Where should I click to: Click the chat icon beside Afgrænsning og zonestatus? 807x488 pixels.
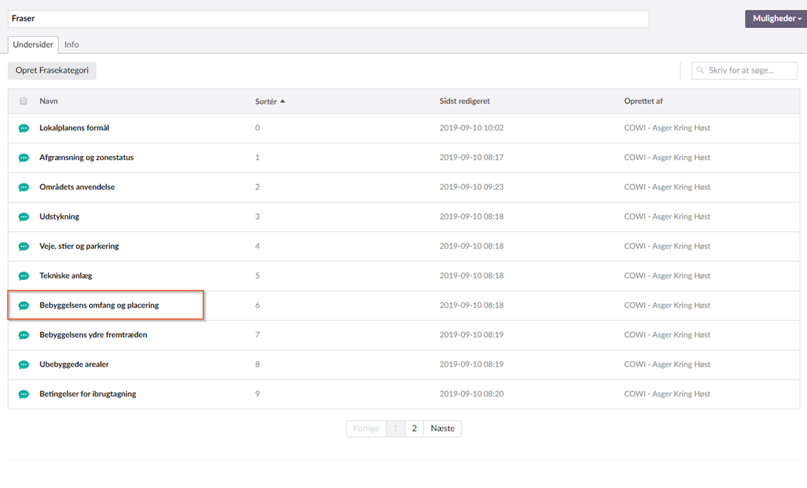coord(24,158)
